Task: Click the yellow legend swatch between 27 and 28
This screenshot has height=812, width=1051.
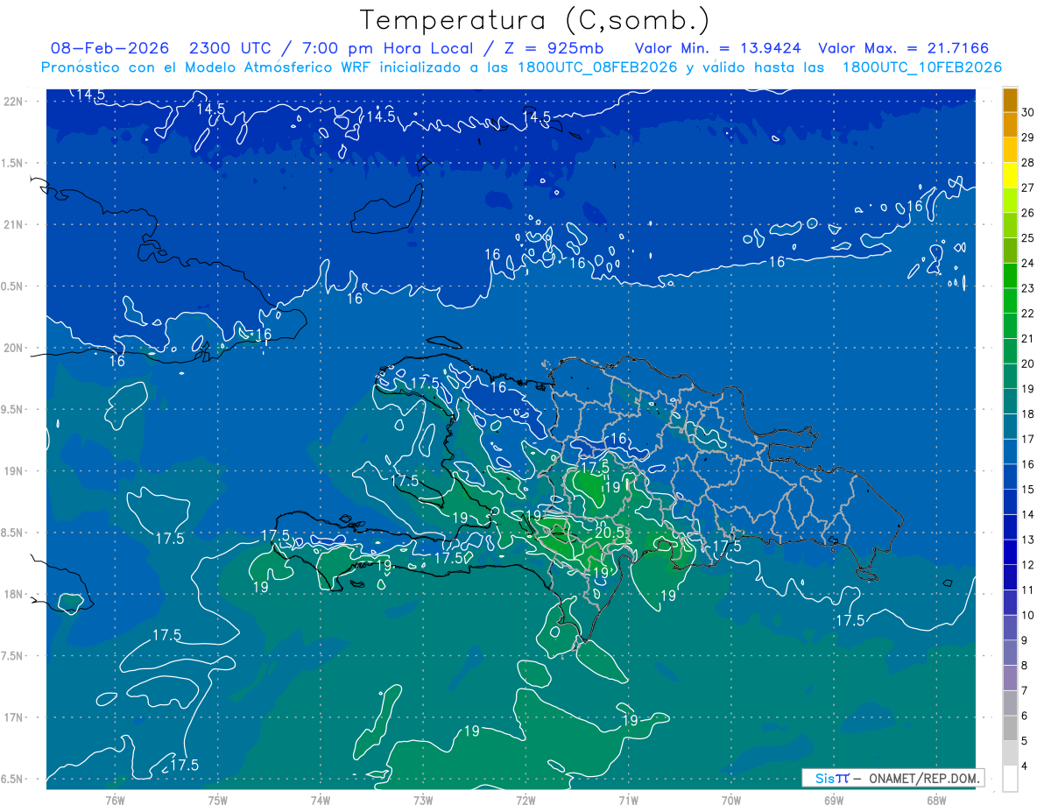Action: (x=1010, y=175)
